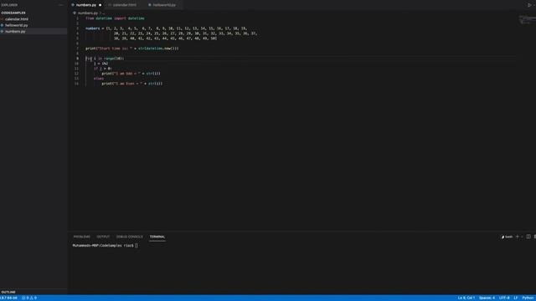Open errors and warnings count in status bar
This screenshot has width=536, height=301.
pyautogui.click(x=29, y=298)
